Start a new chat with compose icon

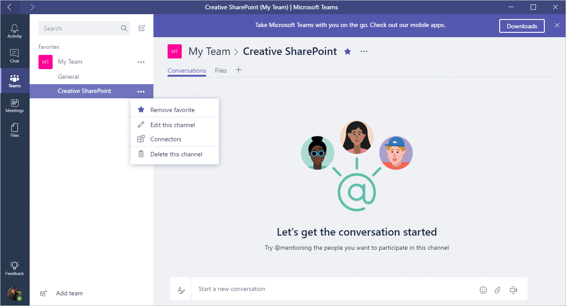[x=141, y=28]
